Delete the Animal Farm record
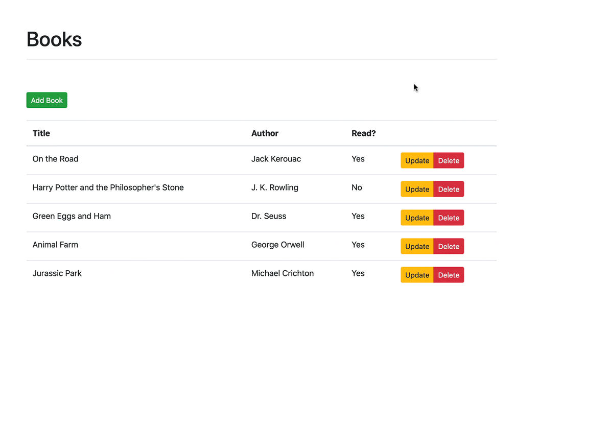 click(x=448, y=246)
